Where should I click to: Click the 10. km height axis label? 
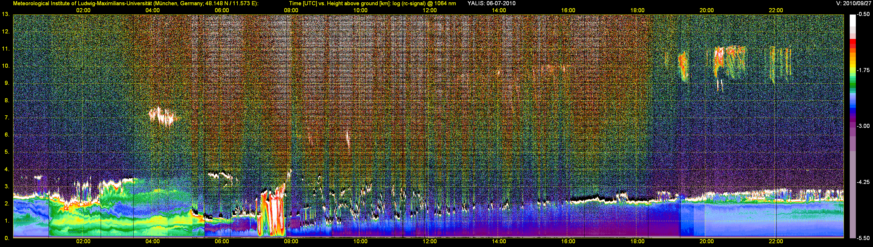coord(6,66)
